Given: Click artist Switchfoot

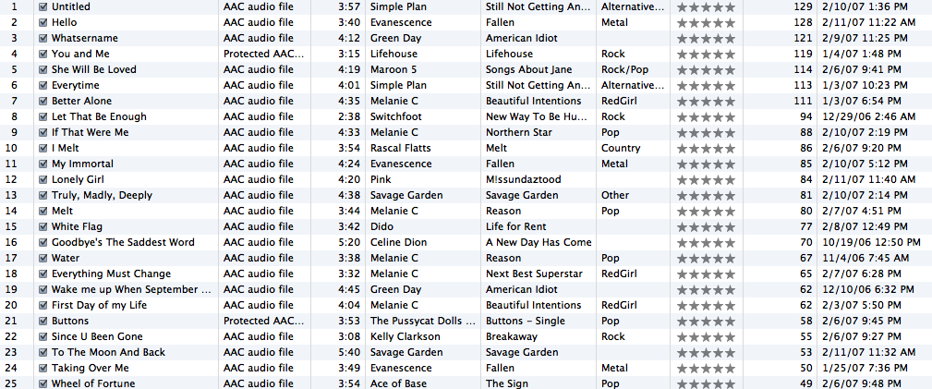Looking at the screenshot, I should click(x=396, y=116).
